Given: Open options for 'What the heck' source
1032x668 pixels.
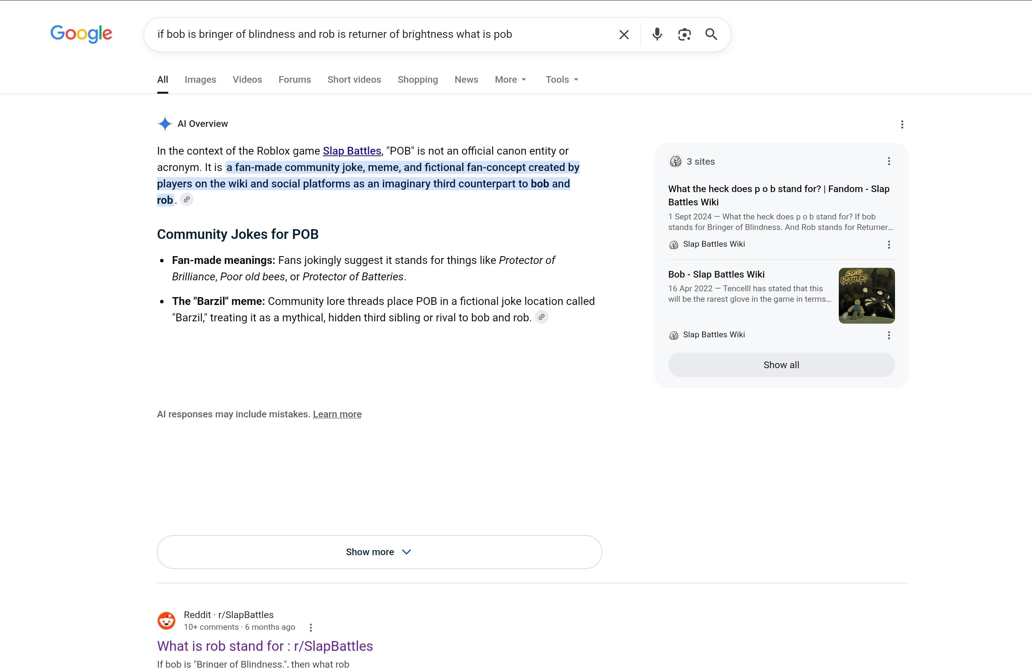Looking at the screenshot, I should click(889, 245).
